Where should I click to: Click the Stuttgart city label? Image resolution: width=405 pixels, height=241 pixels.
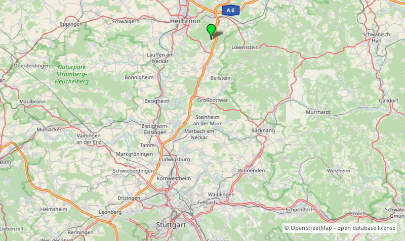[x=171, y=225]
